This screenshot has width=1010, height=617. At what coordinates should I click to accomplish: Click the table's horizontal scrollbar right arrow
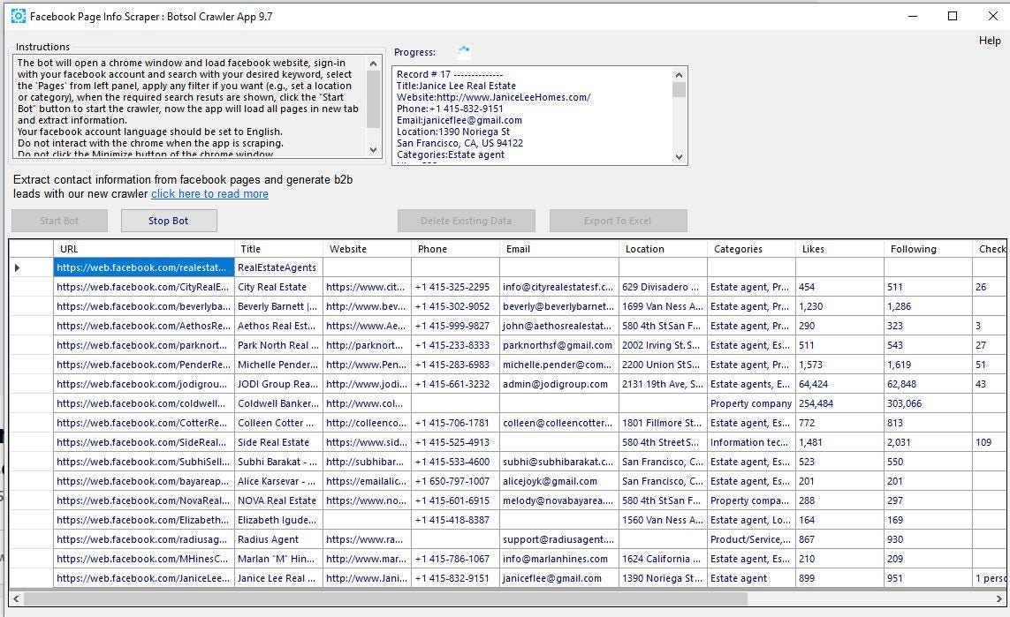tap(999, 598)
